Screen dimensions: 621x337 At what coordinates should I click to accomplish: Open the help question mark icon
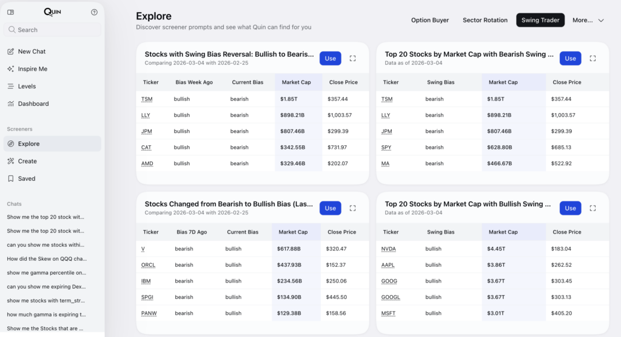(x=94, y=12)
